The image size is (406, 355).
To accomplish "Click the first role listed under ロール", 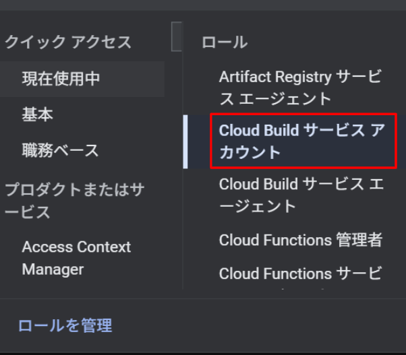I will [299, 88].
